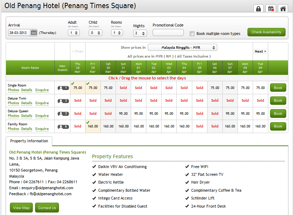Image resolution: width=293 pixels, height=215 pixels.
Task: Click Check Availability button
Action: [266, 32]
